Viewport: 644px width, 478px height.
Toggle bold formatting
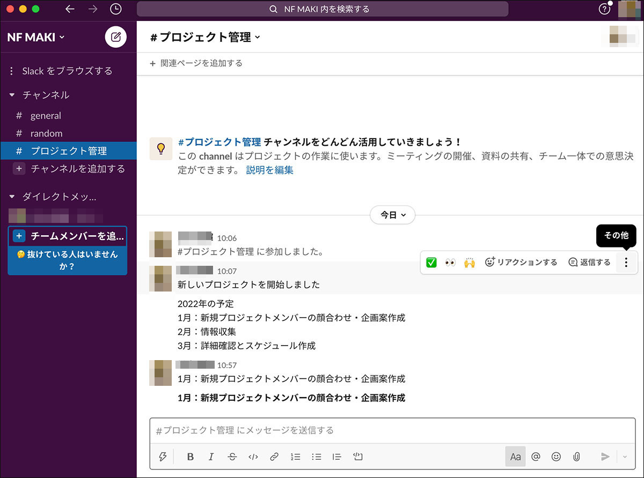click(x=190, y=457)
